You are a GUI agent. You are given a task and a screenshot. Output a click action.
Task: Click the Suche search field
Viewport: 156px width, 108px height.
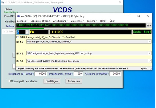click(142, 32)
